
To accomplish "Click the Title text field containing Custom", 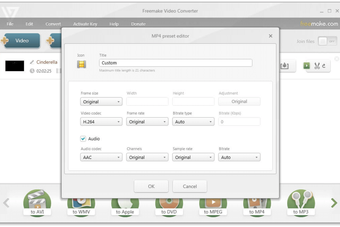I will click(x=176, y=63).
